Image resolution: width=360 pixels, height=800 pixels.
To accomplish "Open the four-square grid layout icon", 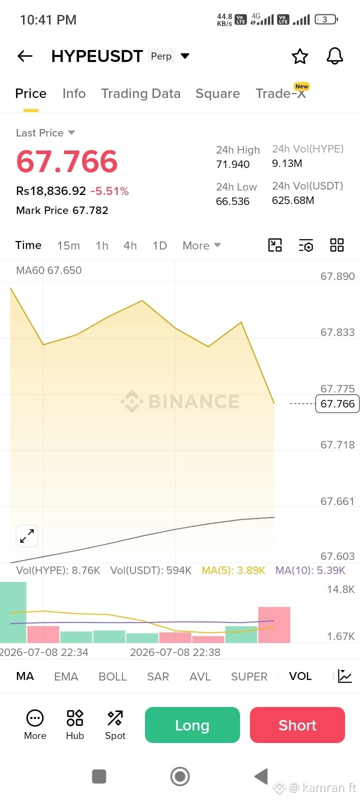I will pyautogui.click(x=337, y=245).
